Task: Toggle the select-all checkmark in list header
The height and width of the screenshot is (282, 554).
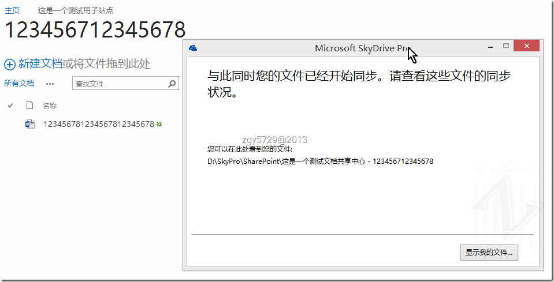Action: (10, 106)
